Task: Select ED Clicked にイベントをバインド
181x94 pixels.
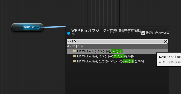Action: coord(117,51)
